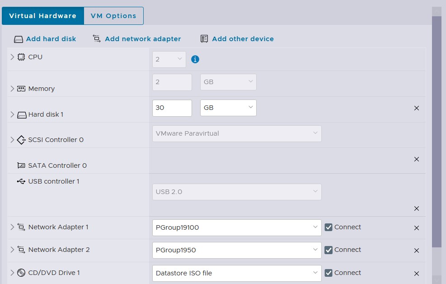446x284 pixels.
Task: Remove Network Adapter 2 with X icon
Action: tap(417, 251)
